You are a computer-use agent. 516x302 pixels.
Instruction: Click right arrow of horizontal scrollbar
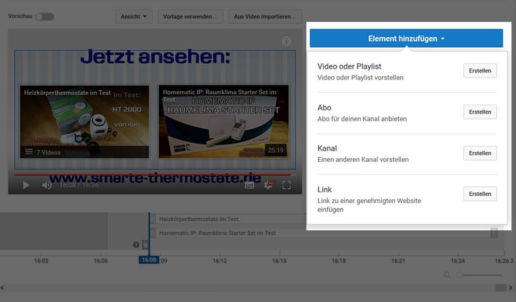point(510,288)
